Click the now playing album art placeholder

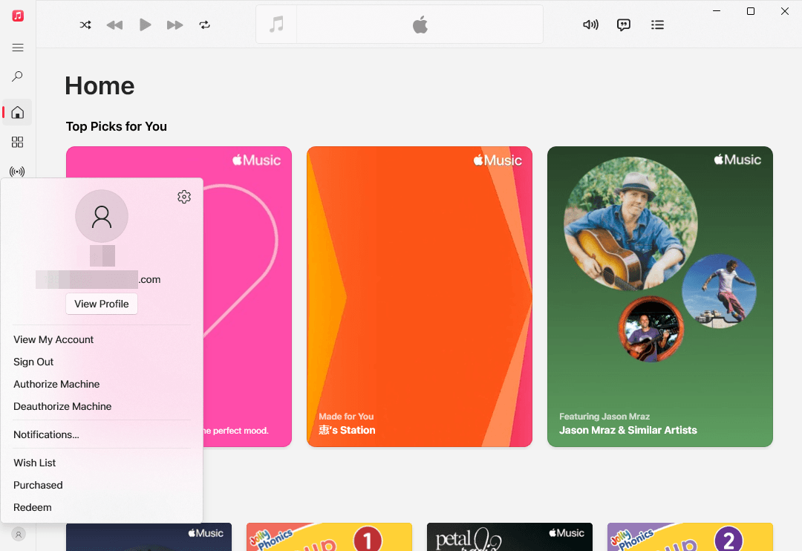tap(276, 25)
